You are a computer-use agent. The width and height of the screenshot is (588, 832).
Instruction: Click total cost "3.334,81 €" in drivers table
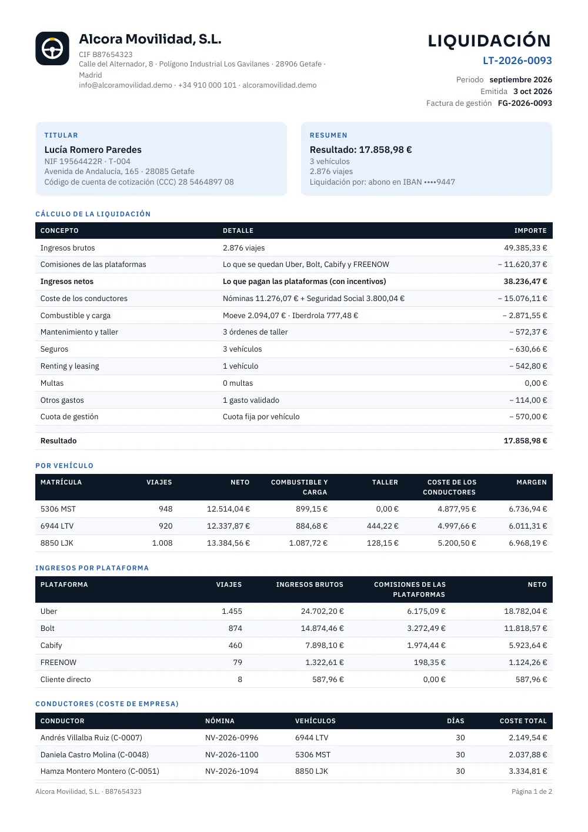pos(528,771)
